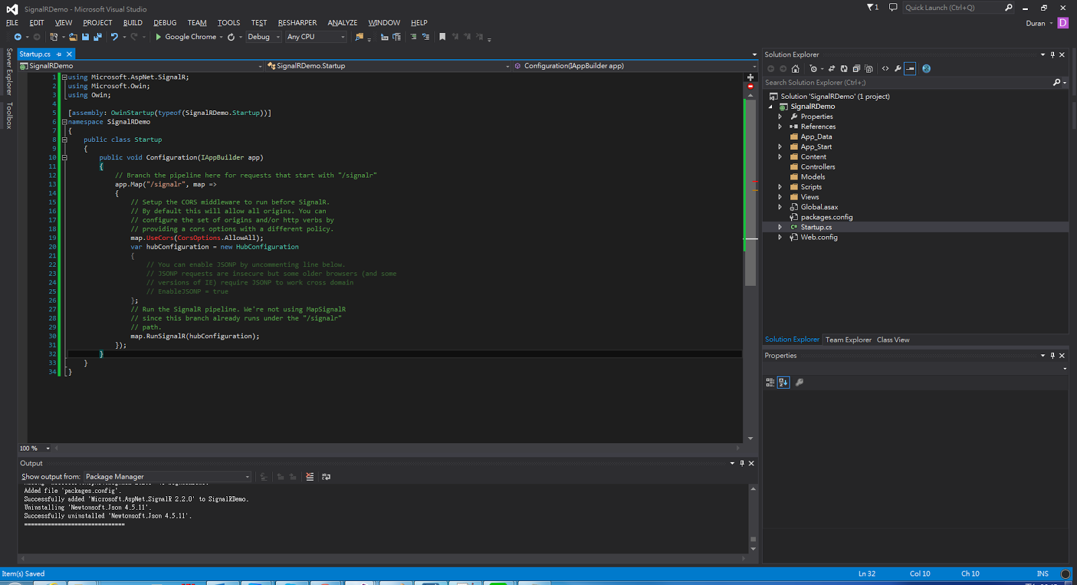Click the Open File folder icon
This screenshot has height=585, width=1077.
point(73,37)
